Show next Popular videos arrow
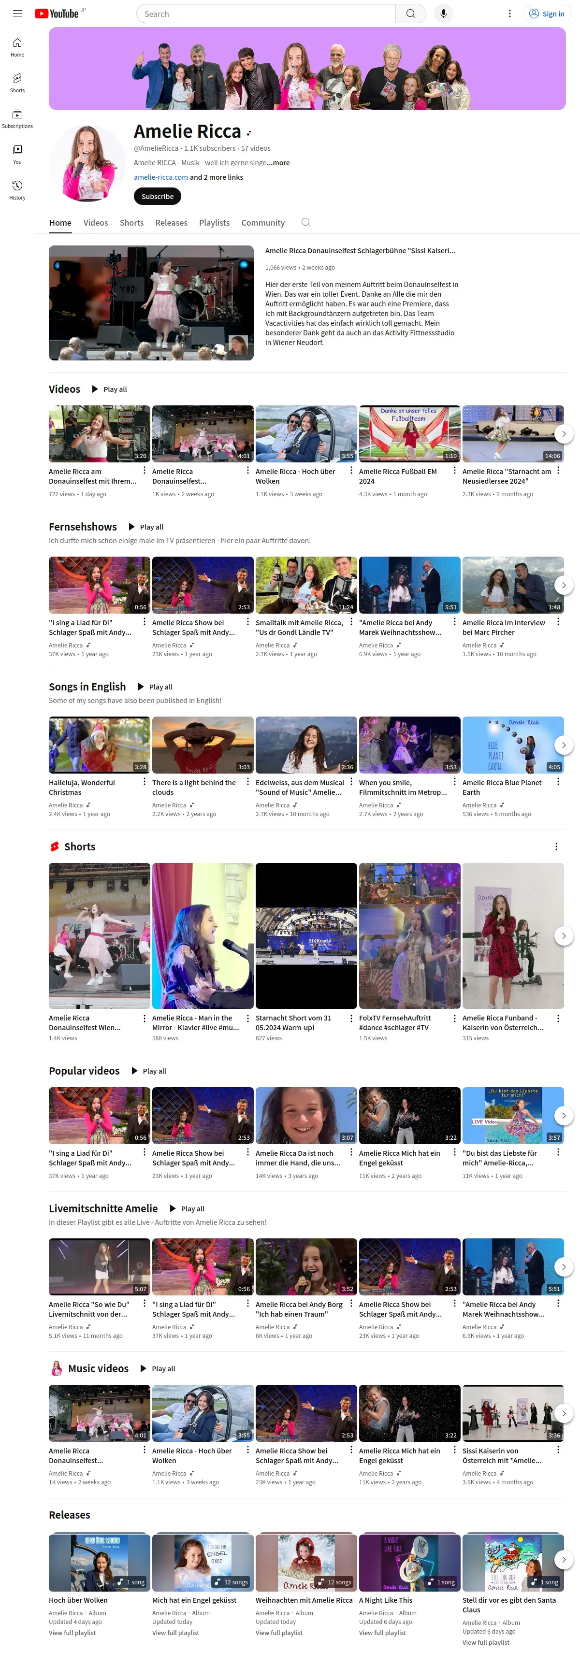Screen dimensions: 580x1666 564,1116
